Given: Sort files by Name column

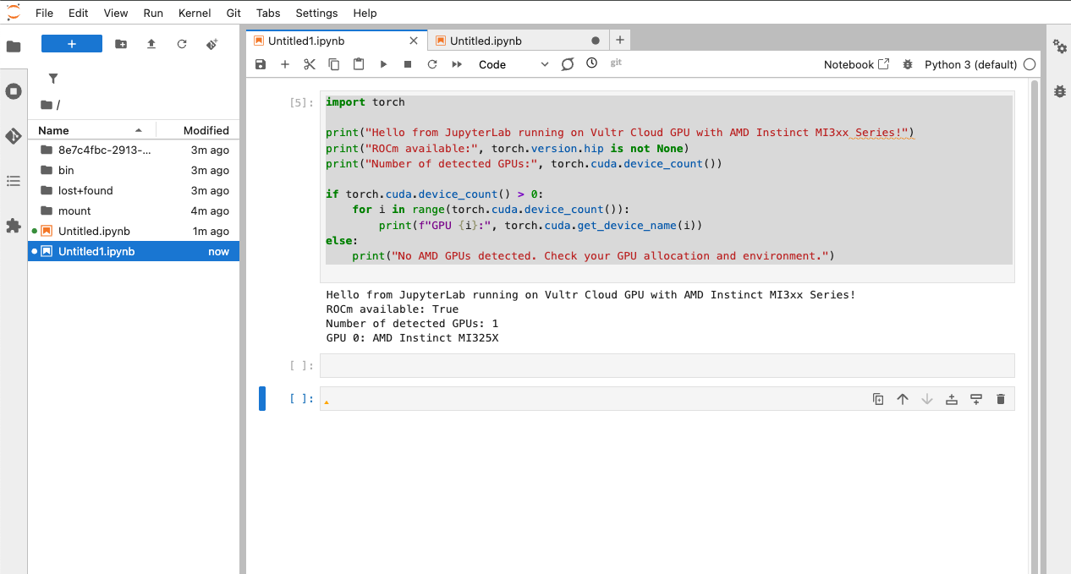Looking at the screenshot, I should click(92, 130).
